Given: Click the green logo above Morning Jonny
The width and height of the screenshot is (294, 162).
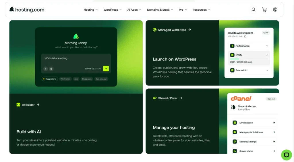Looking at the screenshot, I should point(76,36).
